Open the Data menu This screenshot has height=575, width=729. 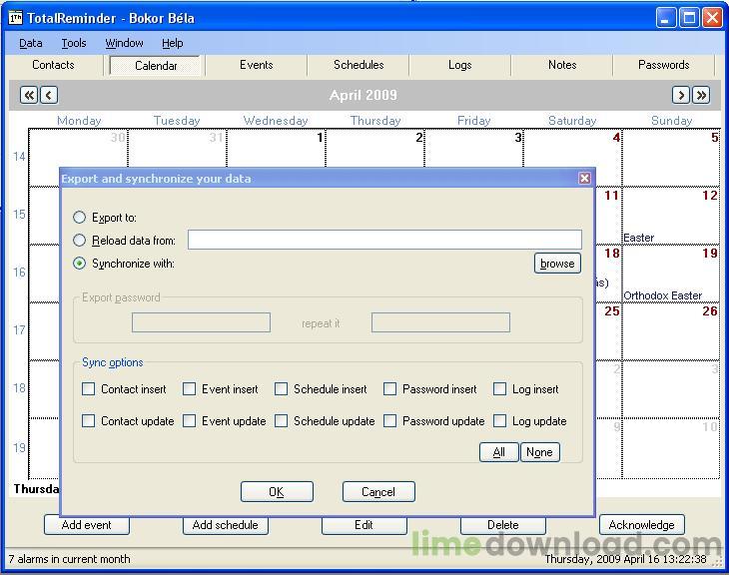[x=31, y=43]
